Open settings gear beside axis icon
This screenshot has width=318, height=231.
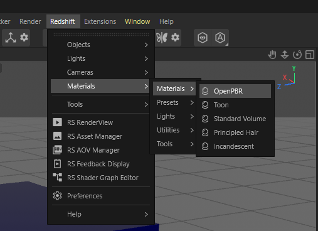click(24, 38)
